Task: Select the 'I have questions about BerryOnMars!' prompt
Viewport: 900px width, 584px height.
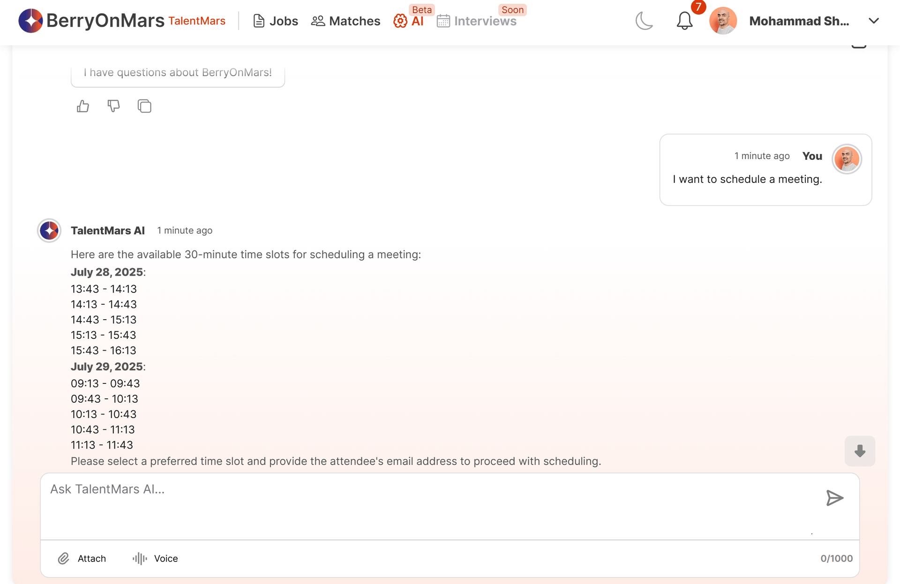Action: pyautogui.click(x=178, y=73)
